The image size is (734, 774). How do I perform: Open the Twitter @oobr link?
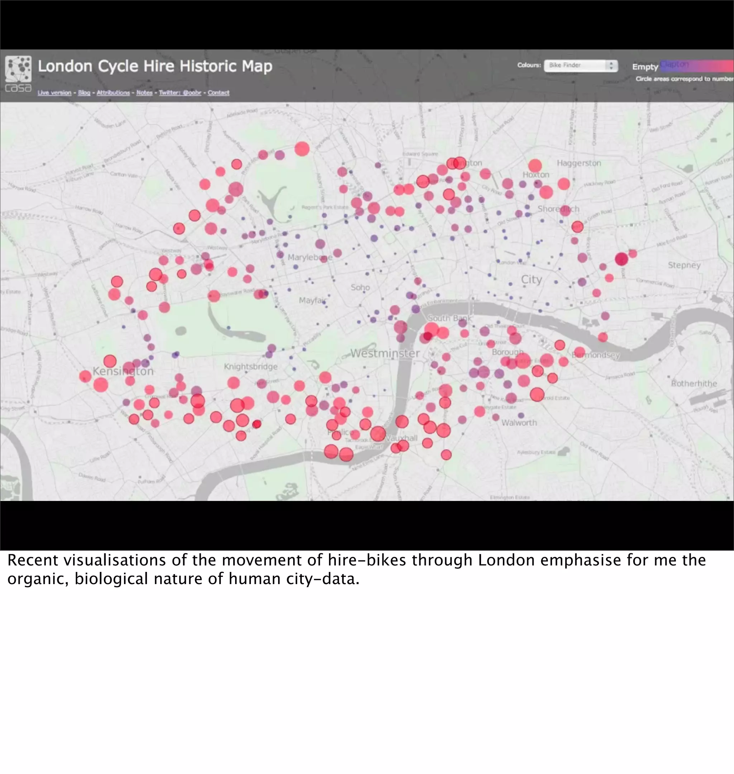click(180, 93)
